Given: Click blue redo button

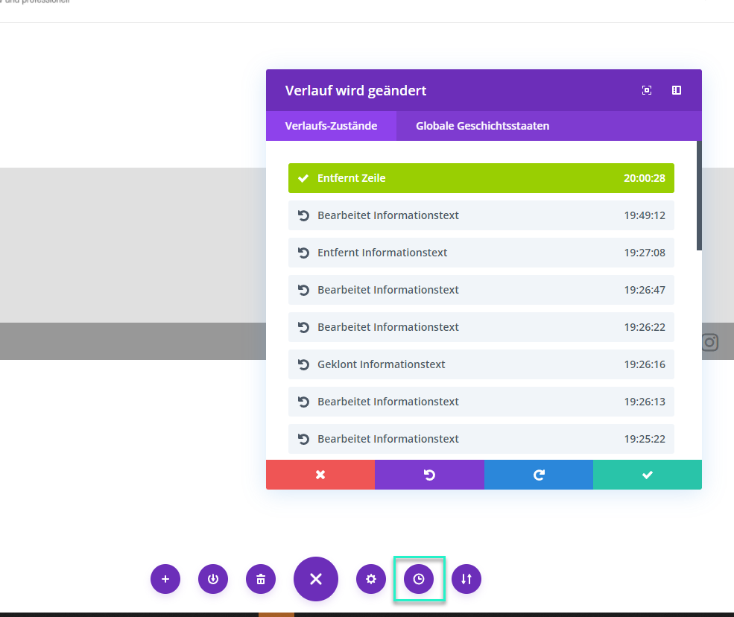Looking at the screenshot, I should pos(539,475).
